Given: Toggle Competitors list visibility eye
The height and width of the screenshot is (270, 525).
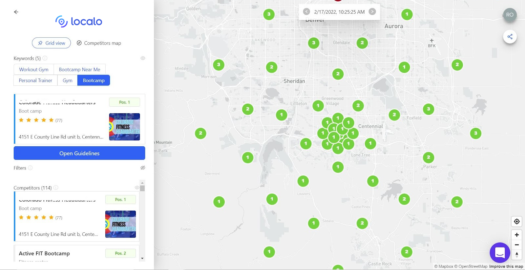Looking at the screenshot, I should (x=137, y=188).
